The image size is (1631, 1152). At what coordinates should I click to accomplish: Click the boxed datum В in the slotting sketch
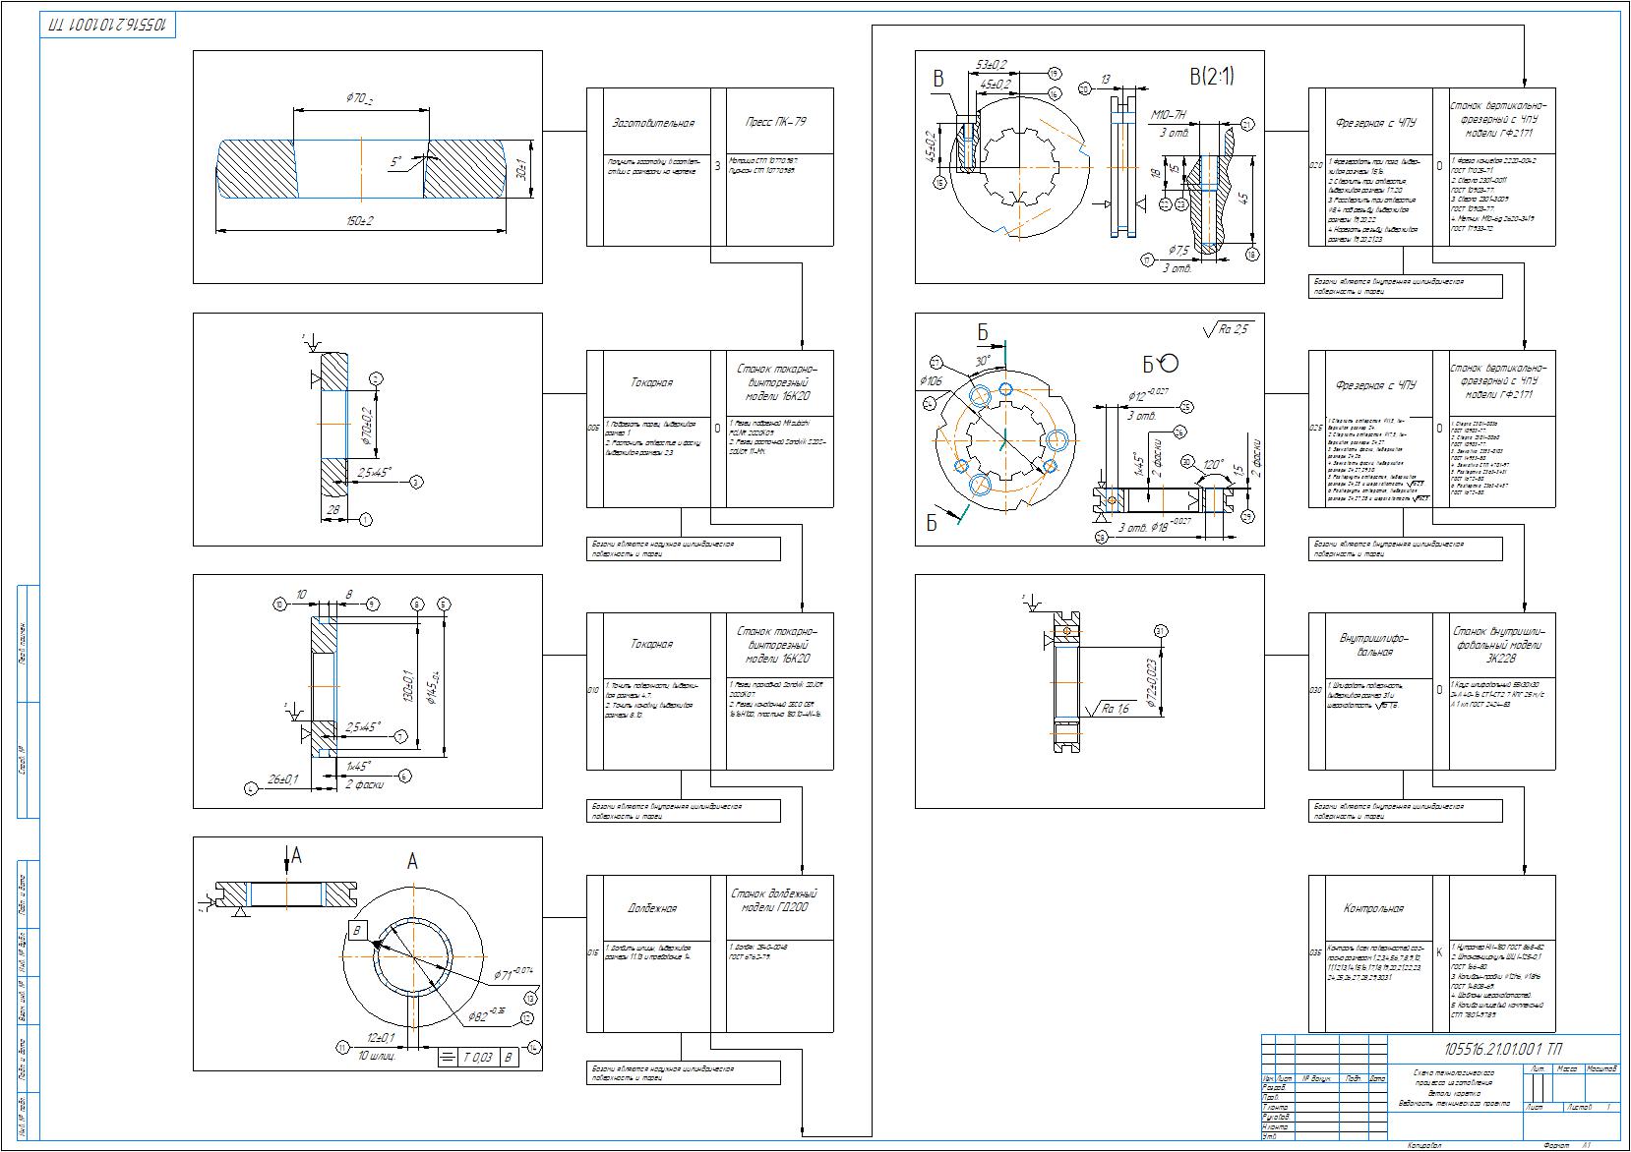[356, 931]
